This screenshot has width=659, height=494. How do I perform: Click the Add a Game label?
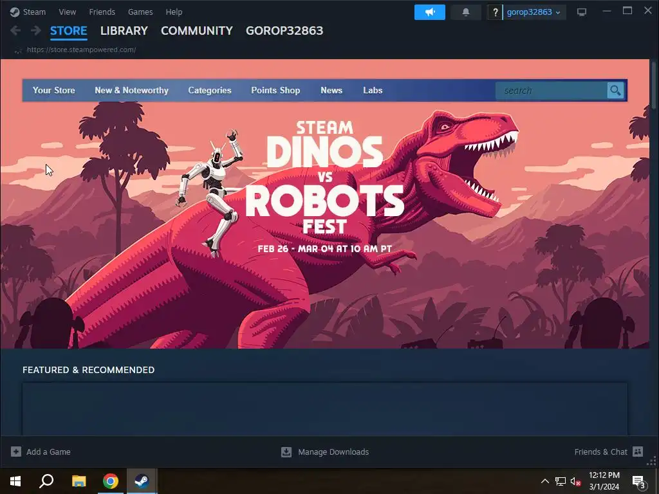coord(48,452)
